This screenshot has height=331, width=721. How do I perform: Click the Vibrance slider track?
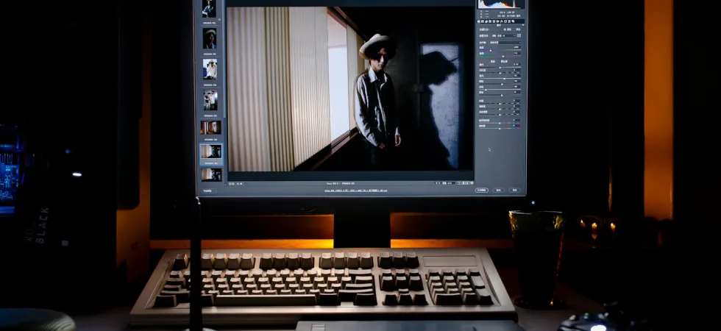point(500,123)
